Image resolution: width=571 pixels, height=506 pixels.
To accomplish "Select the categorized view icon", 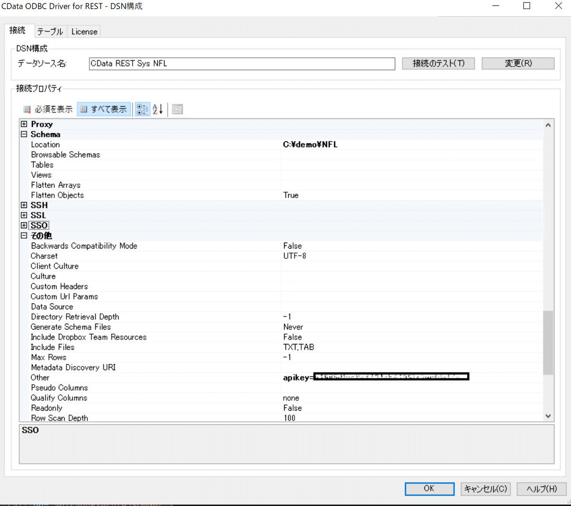I will click(x=142, y=109).
